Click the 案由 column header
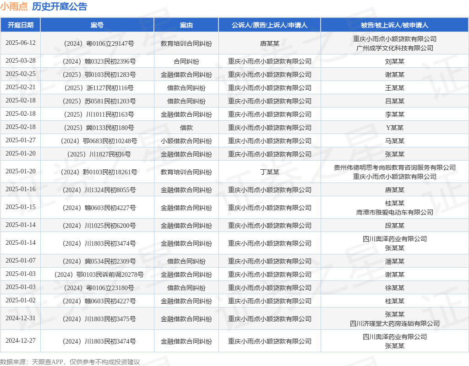 point(186,25)
